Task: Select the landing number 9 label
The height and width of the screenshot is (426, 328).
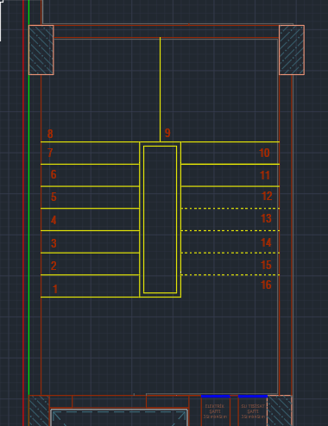Action: [x=167, y=133]
